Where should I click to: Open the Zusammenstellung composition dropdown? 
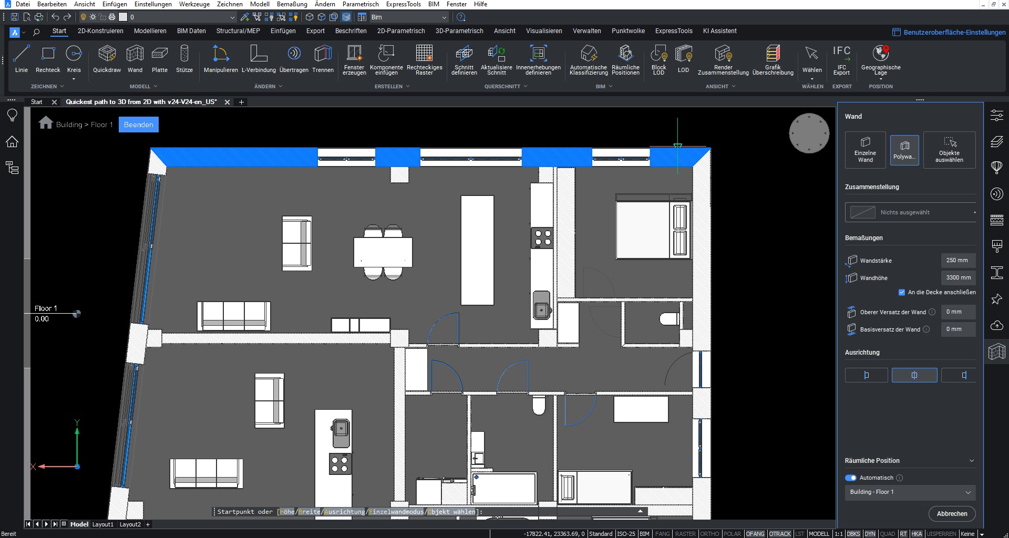click(x=910, y=212)
